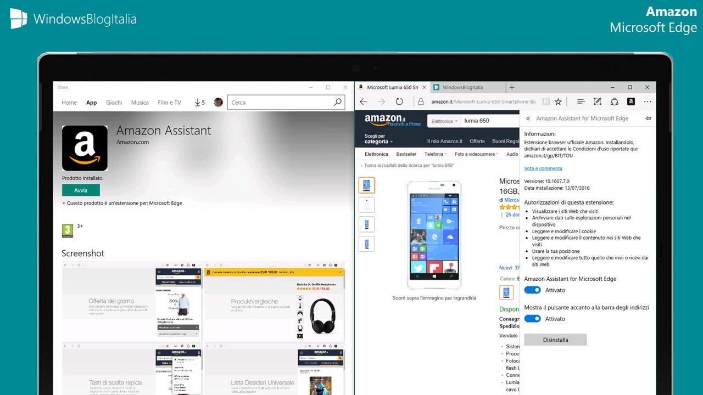Open Home section in Store
The image size is (703, 395).
(69, 103)
